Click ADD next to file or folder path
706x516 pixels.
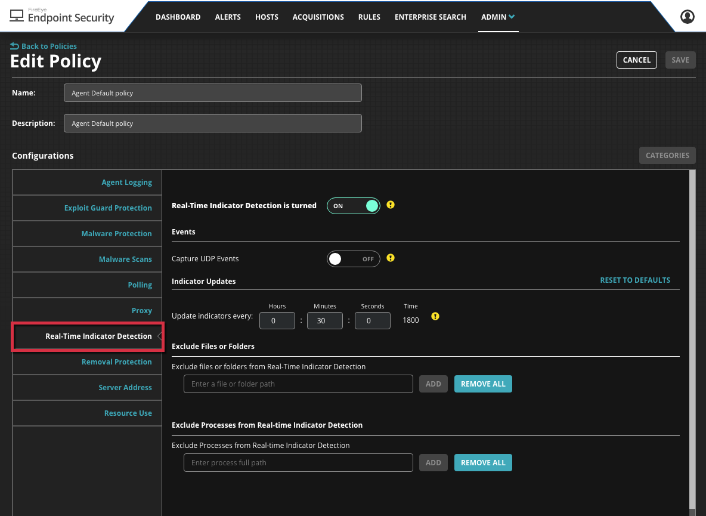point(433,384)
